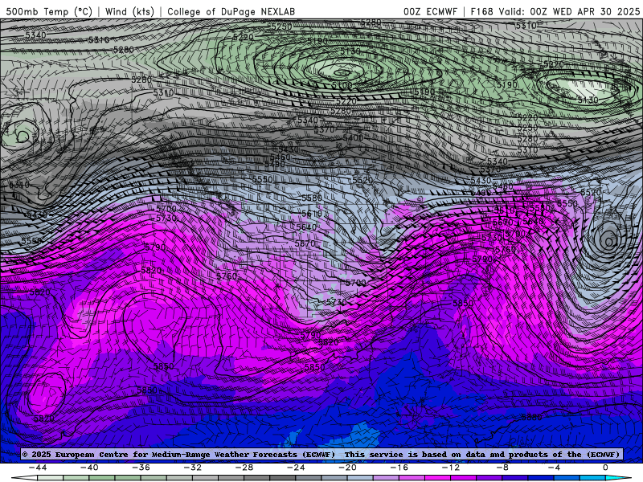Viewport: 643px width, 482px height.
Task: Click the 5880 contour label
Action: (531, 417)
